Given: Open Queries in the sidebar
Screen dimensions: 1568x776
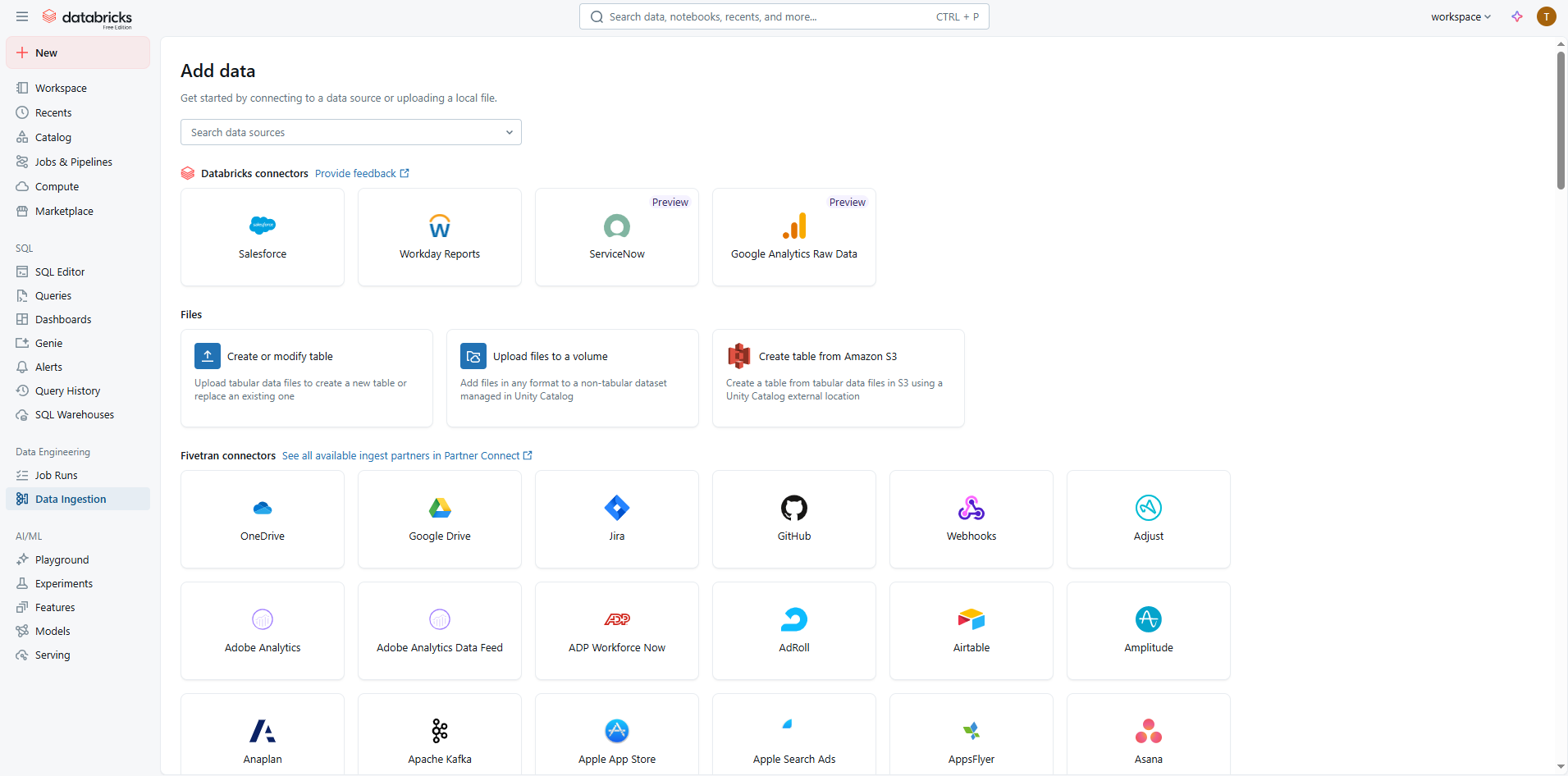Looking at the screenshot, I should coord(78,295).
